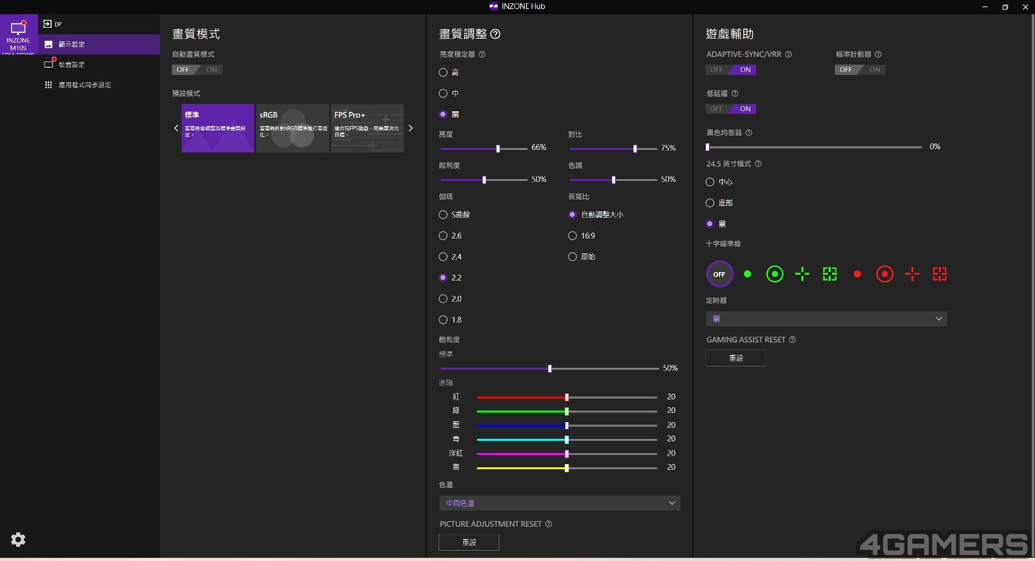This screenshot has width=1035, height=561.
Task: Select the red bracket-square crosshair
Action: coord(939,274)
